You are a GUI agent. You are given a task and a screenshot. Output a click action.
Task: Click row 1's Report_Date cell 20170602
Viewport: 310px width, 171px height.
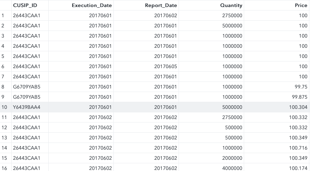coord(166,16)
